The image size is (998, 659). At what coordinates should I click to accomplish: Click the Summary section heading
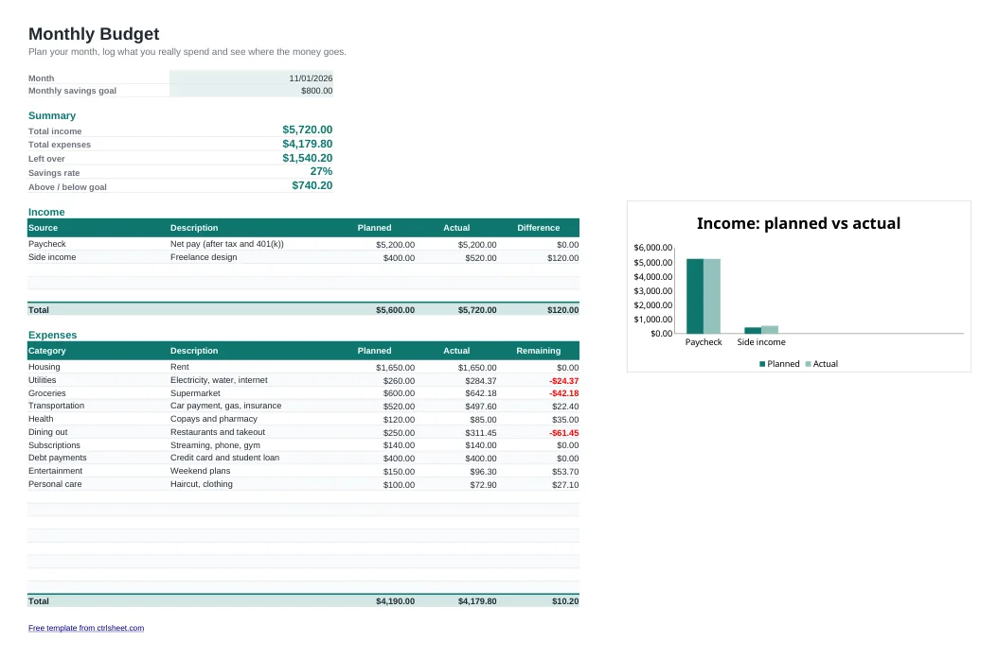pos(51,115)
